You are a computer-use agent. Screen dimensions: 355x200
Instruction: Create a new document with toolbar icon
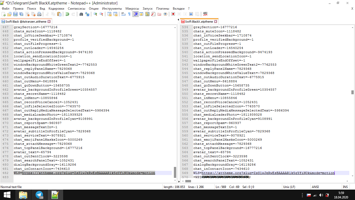point(3,14)
